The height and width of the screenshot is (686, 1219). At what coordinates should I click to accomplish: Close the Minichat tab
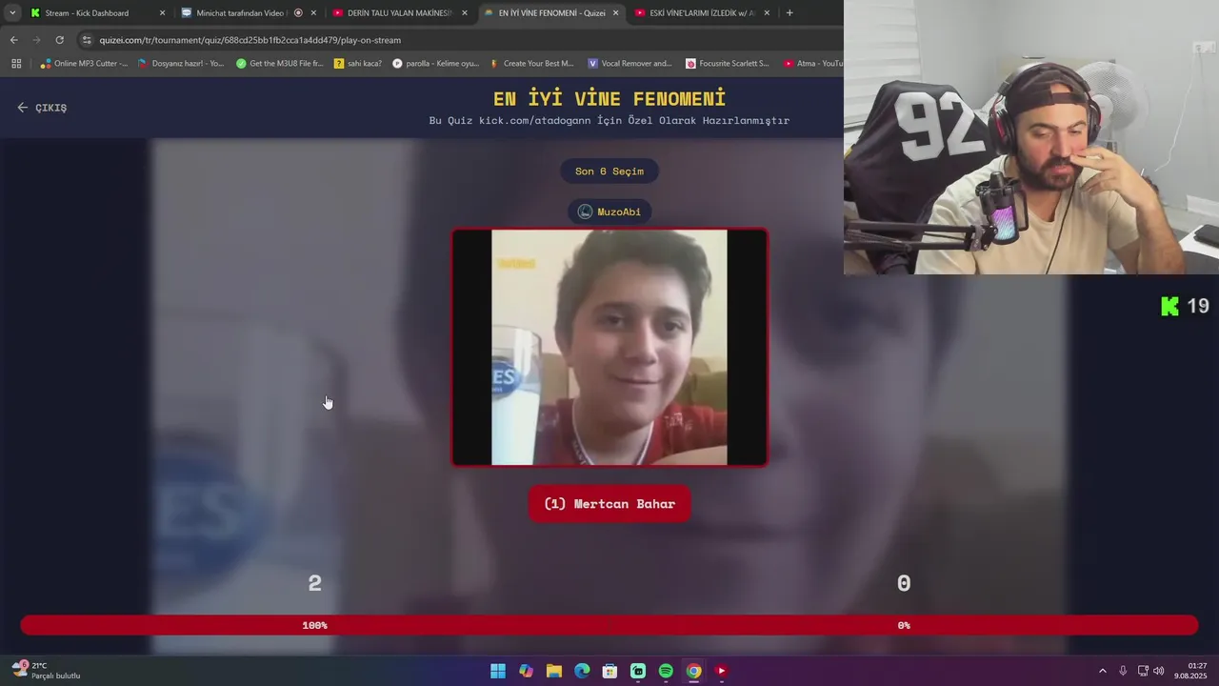click(x=313, y=13)
